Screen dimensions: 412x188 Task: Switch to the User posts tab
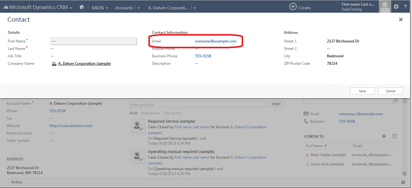[x=172, y=113]
